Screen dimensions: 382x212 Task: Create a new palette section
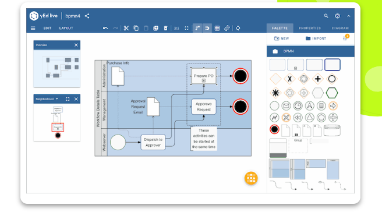pos(282,38)
